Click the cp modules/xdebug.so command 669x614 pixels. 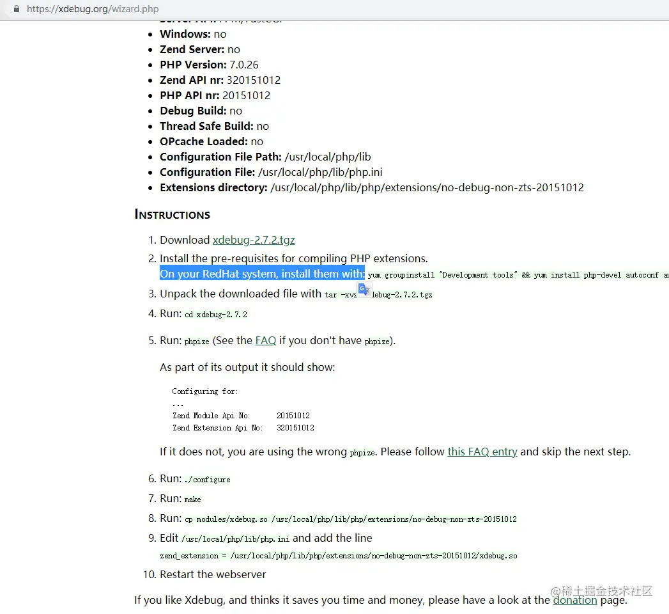coord(350,519)
